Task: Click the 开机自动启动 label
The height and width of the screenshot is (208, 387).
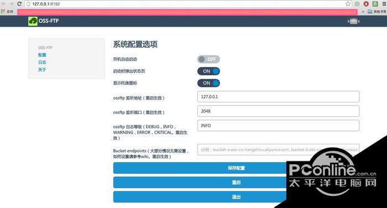Action: click(x=125, y=59)
